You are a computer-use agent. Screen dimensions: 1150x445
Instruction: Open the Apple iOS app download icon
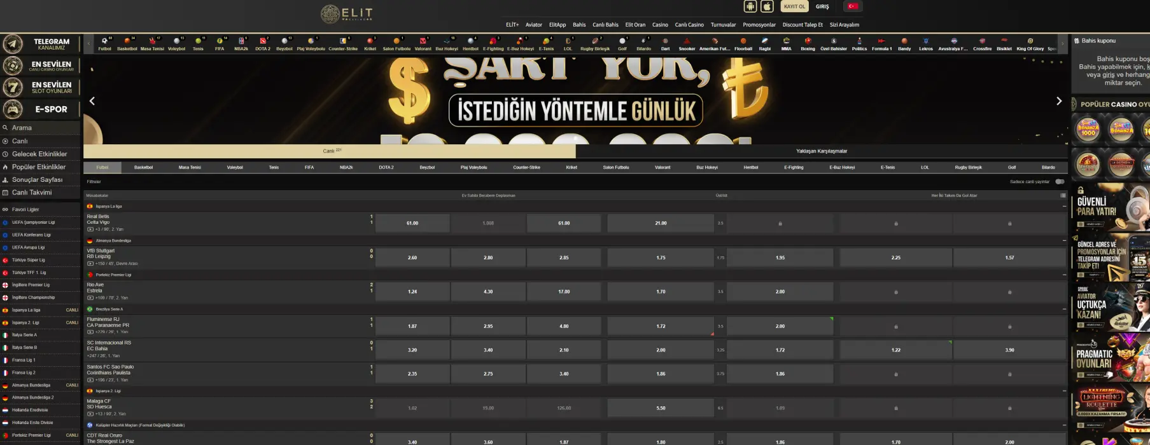coord(768,6)
